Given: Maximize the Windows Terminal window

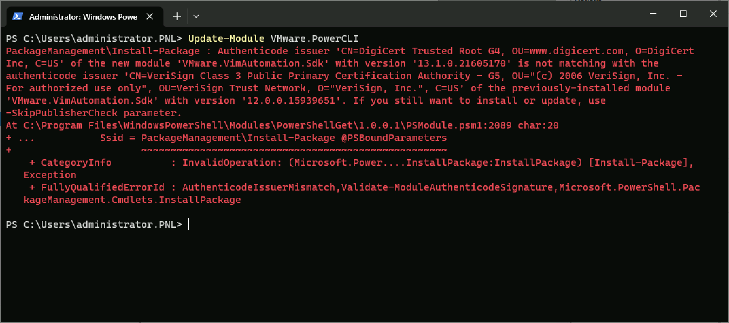Looking at the screenshot, I should pos(683,14).
